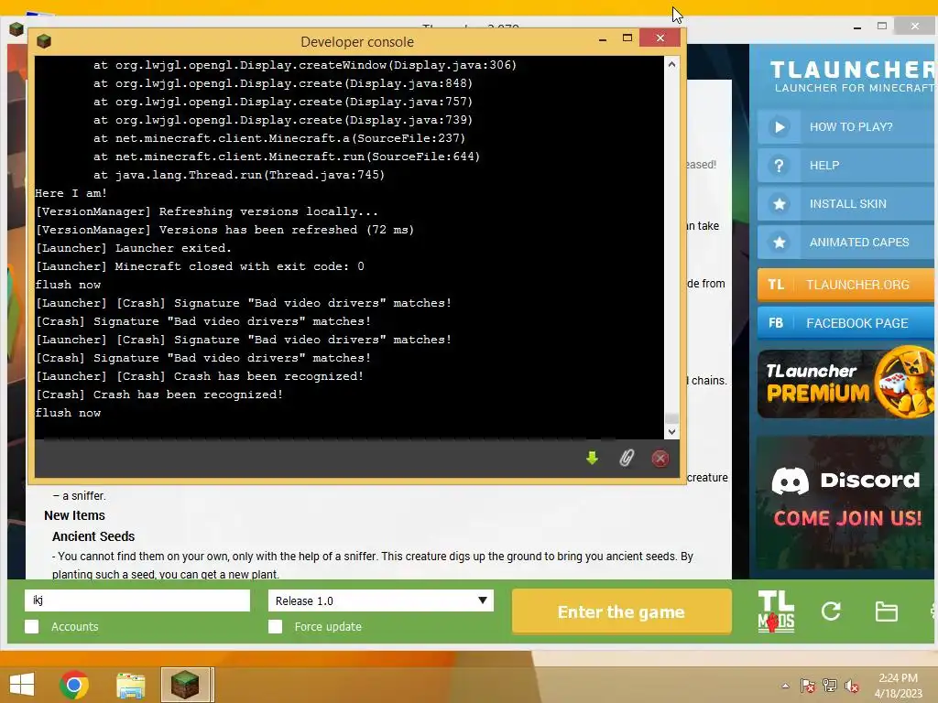The image size is (938, 703).
Task: Click the Minecraft block taskbar icon
Action: click(185, 685)
